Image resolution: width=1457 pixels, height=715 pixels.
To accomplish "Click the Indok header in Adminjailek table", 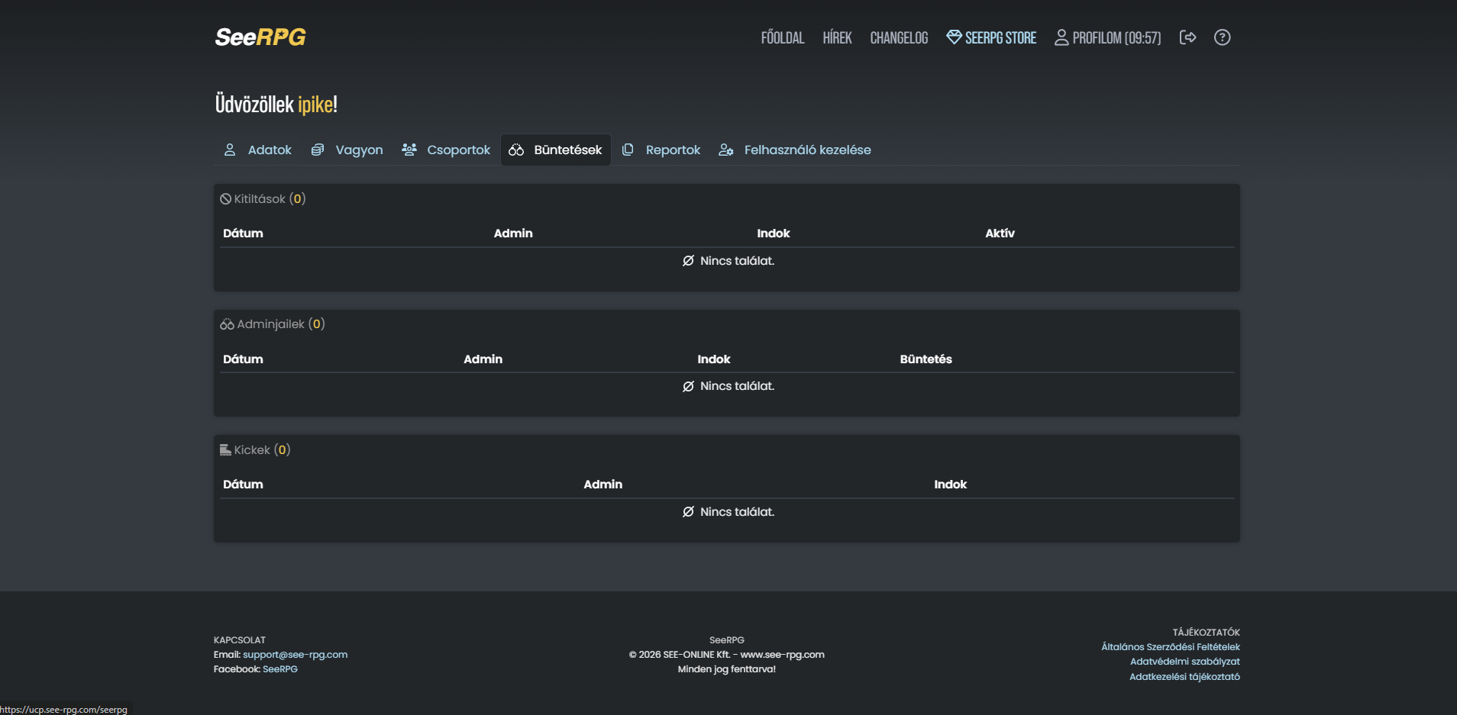I will (x=714, y=359).
